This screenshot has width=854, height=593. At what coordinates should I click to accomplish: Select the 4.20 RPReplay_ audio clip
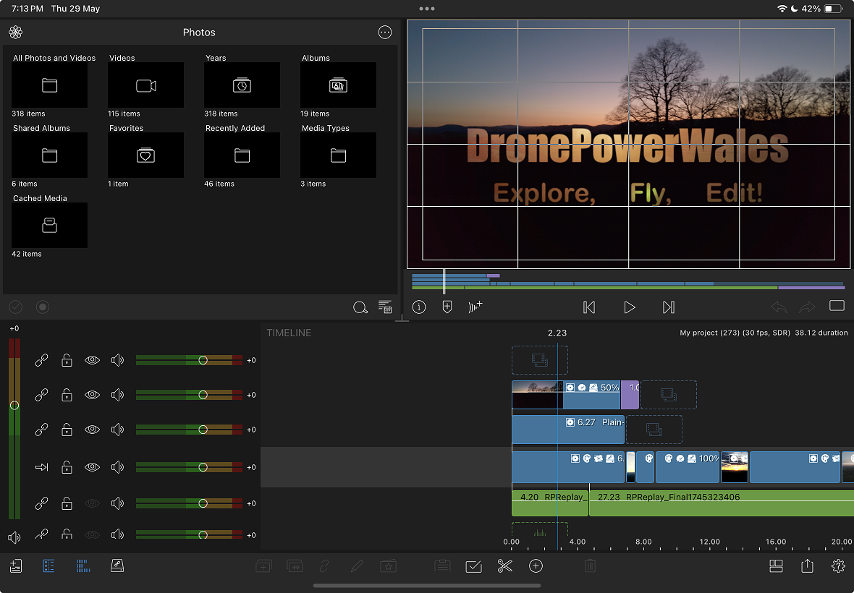click(x=550, y=503)
